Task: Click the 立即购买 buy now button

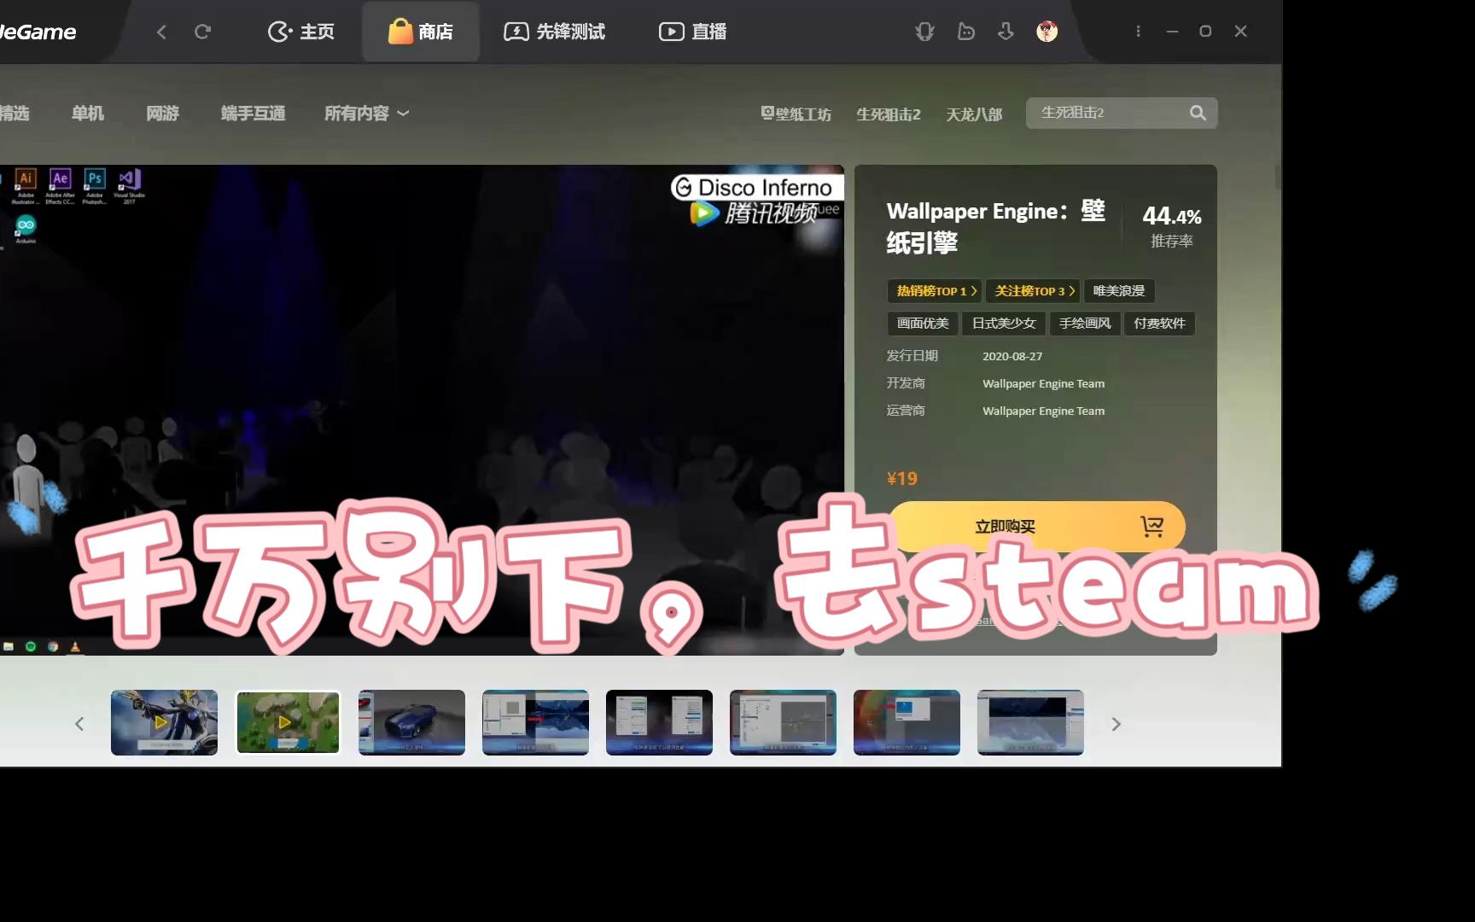Action: click(1004, 527)
